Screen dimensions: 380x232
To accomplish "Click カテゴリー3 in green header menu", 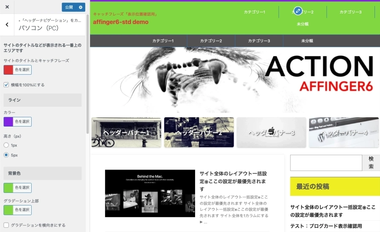I will [350, 12].
